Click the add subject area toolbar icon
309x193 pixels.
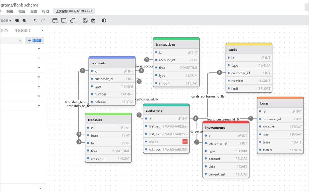click(x=64, y=20)
